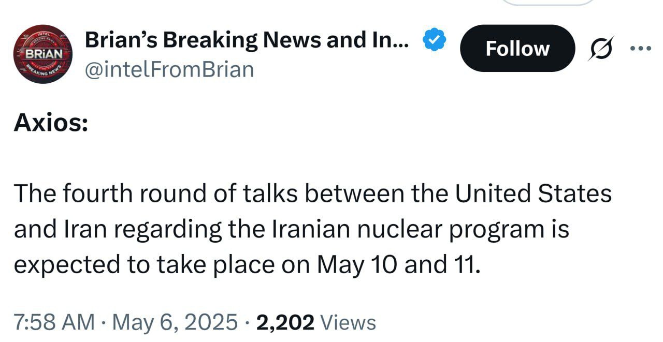This screenshot has width=663, height=342.
Task: Click the word "Views" label
Action: pyautogui.click(x=348, y=322)
